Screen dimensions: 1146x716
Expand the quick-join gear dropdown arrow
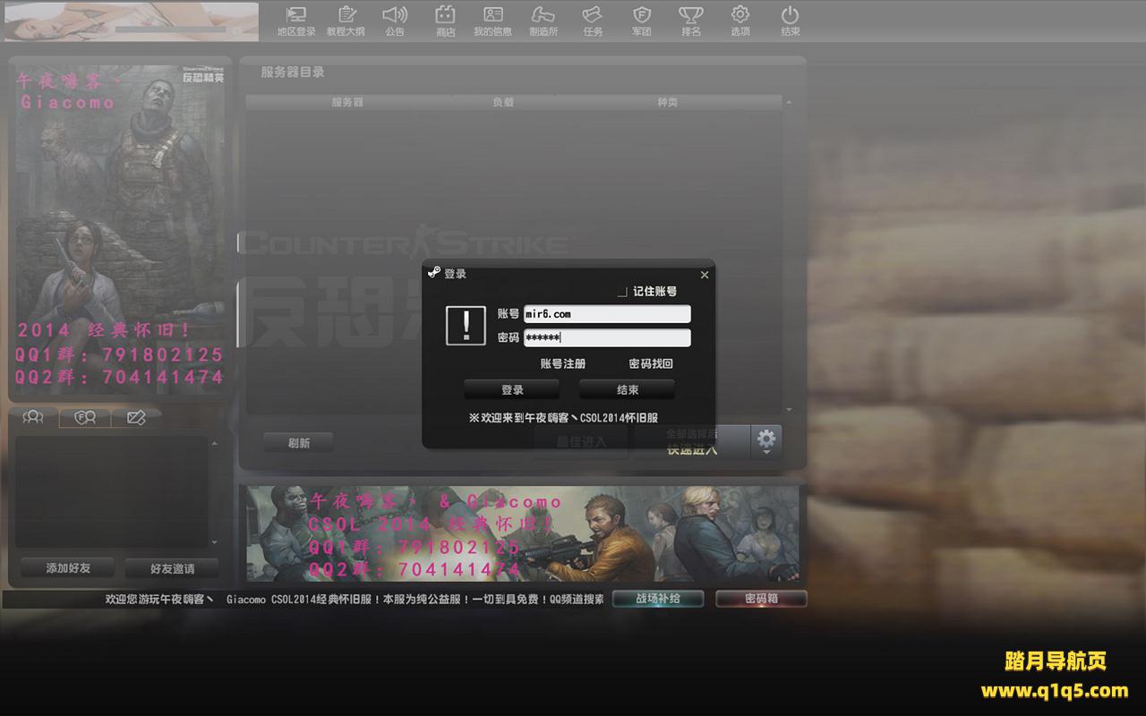coord(766,453)
